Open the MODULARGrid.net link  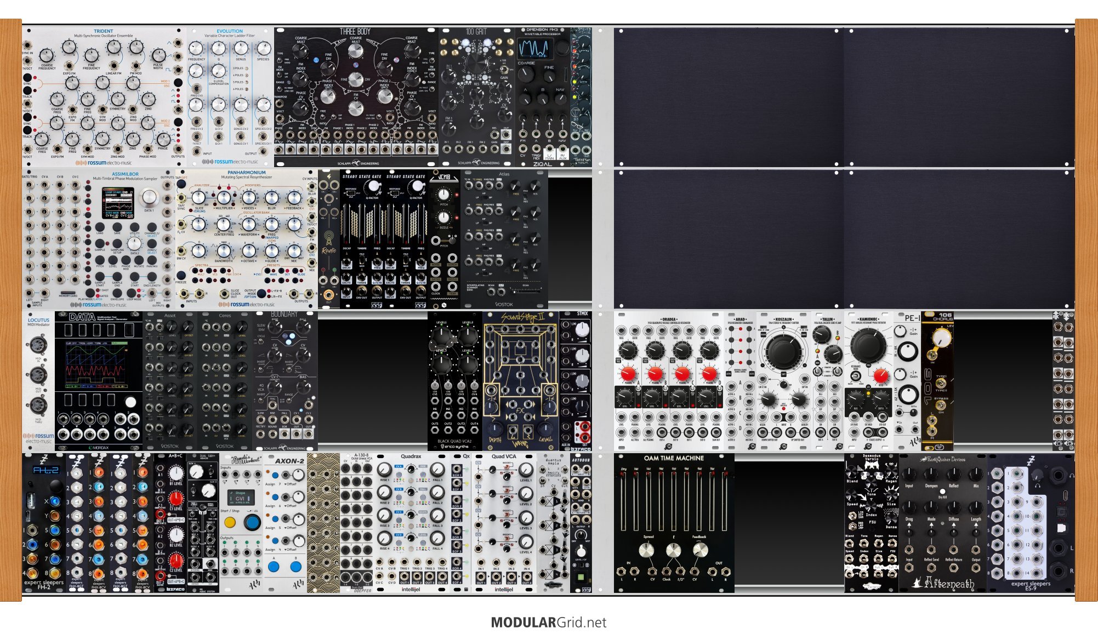click(549, 622)
